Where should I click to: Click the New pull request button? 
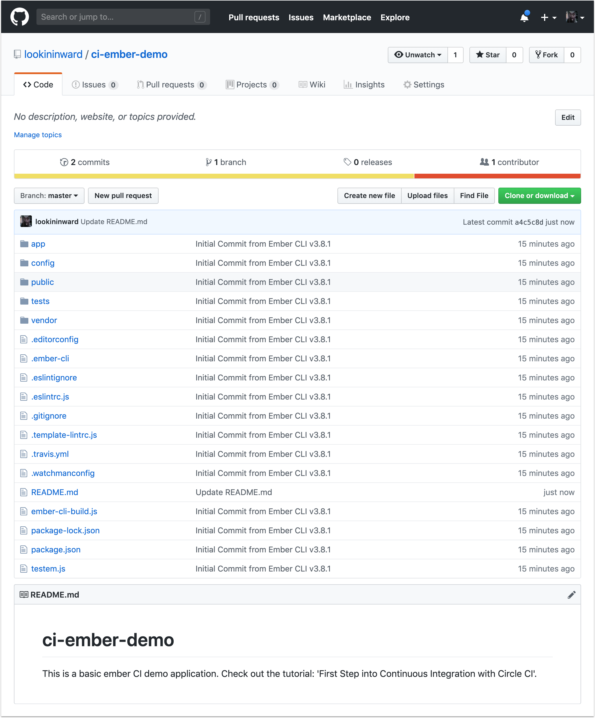(x=123, y=196)
